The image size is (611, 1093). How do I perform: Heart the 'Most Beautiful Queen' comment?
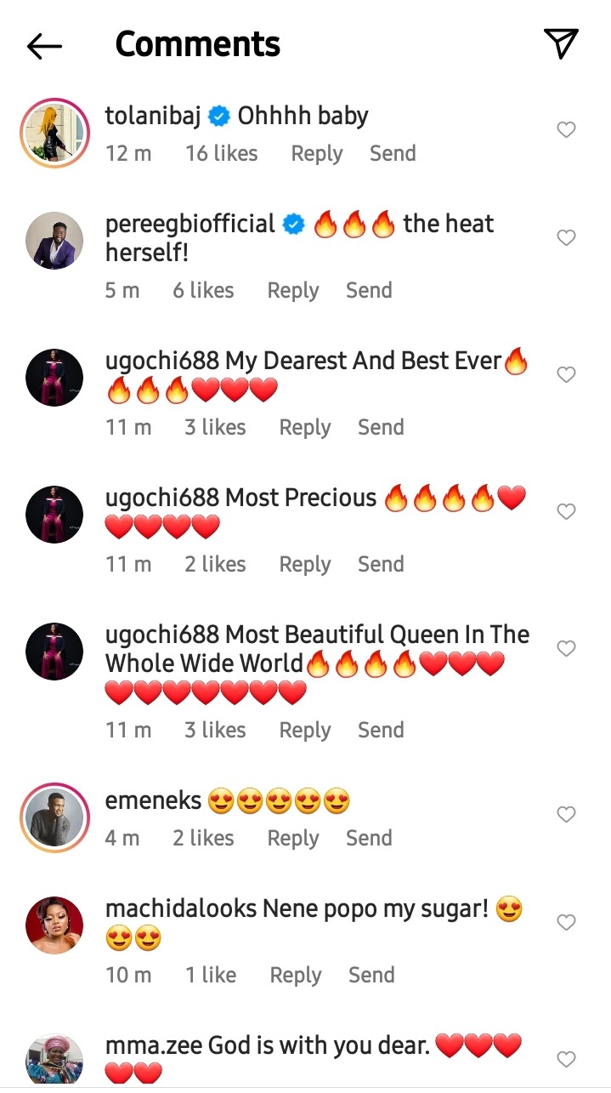(x=566, y=649)
